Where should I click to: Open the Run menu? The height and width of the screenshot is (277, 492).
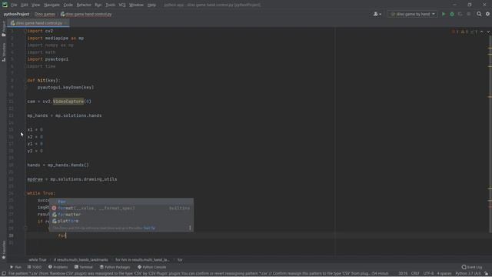pyautogui.click(x=98, y=5)
